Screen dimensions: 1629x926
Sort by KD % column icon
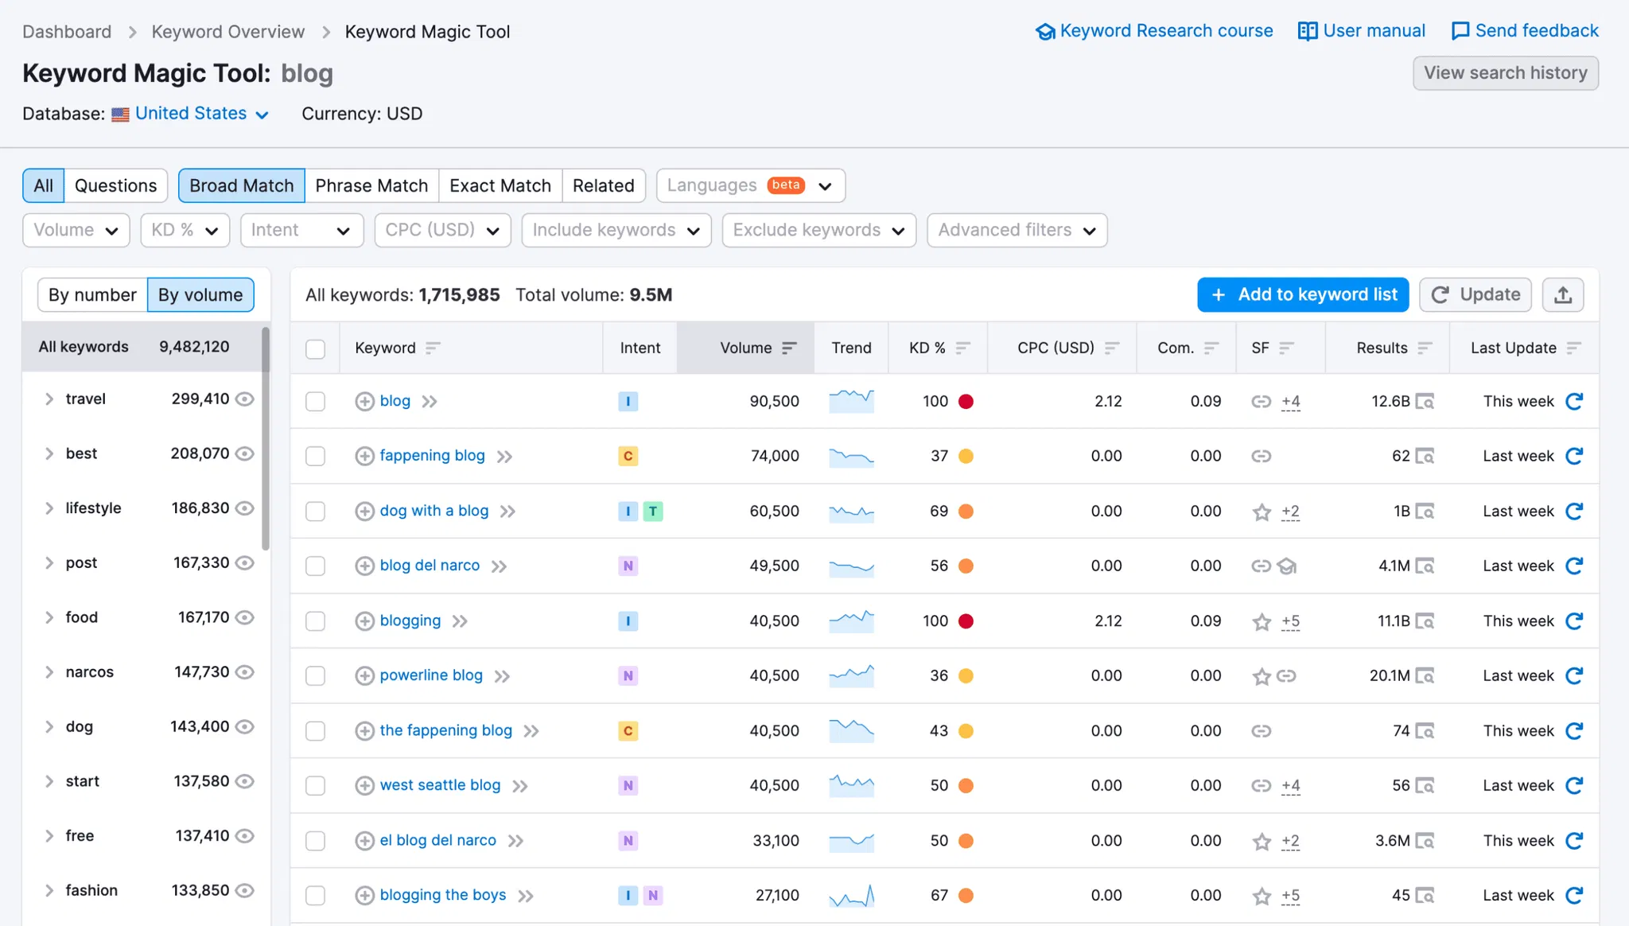962,348
